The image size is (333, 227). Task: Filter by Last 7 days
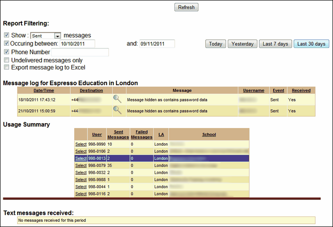click(275, 44)
